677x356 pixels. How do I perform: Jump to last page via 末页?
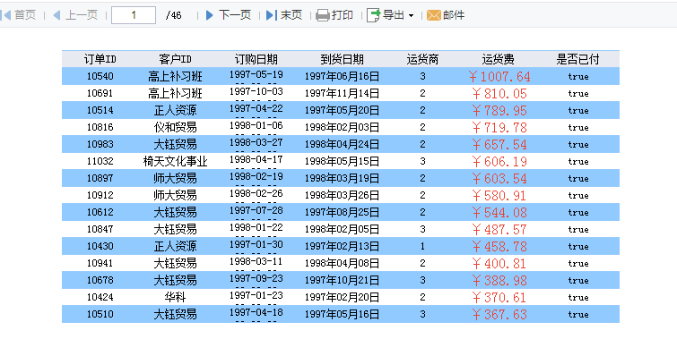coord(291,15)
